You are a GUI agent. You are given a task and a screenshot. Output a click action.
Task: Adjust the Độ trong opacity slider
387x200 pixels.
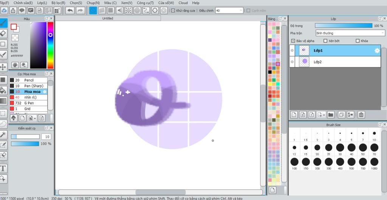pyautogui.click(x=344, y=26)
